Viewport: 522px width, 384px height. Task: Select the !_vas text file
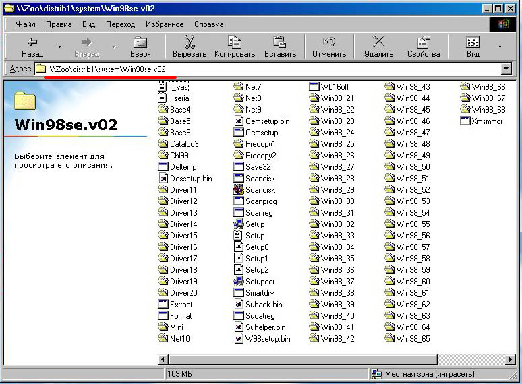[x=173, y=87]
